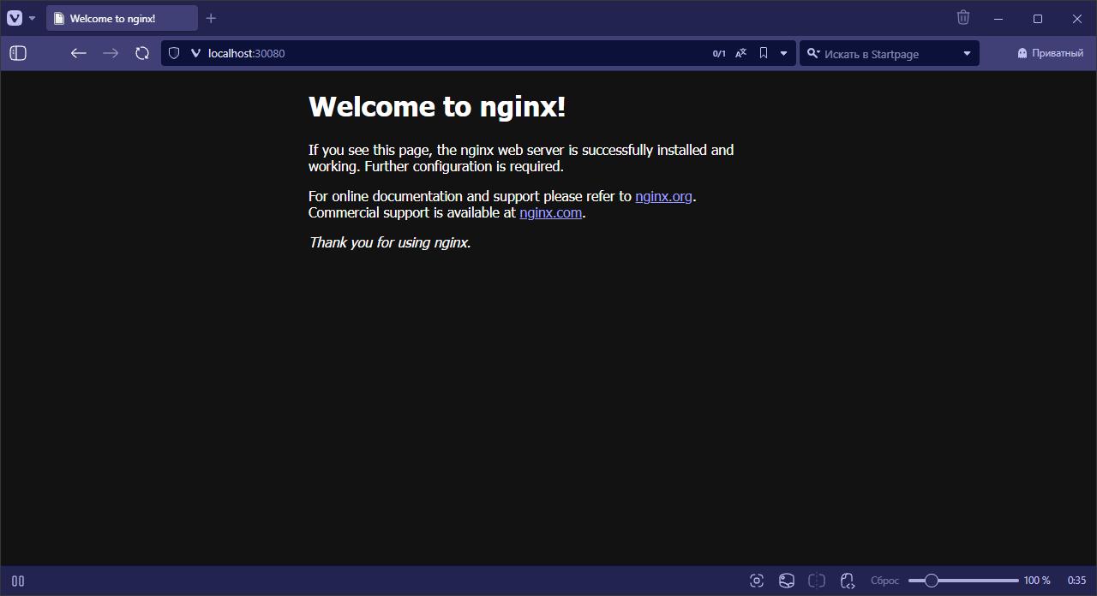The image size is (1097, 596).
Task: Click the 'Приватный' private window indicator
Action: point(1050,53)
